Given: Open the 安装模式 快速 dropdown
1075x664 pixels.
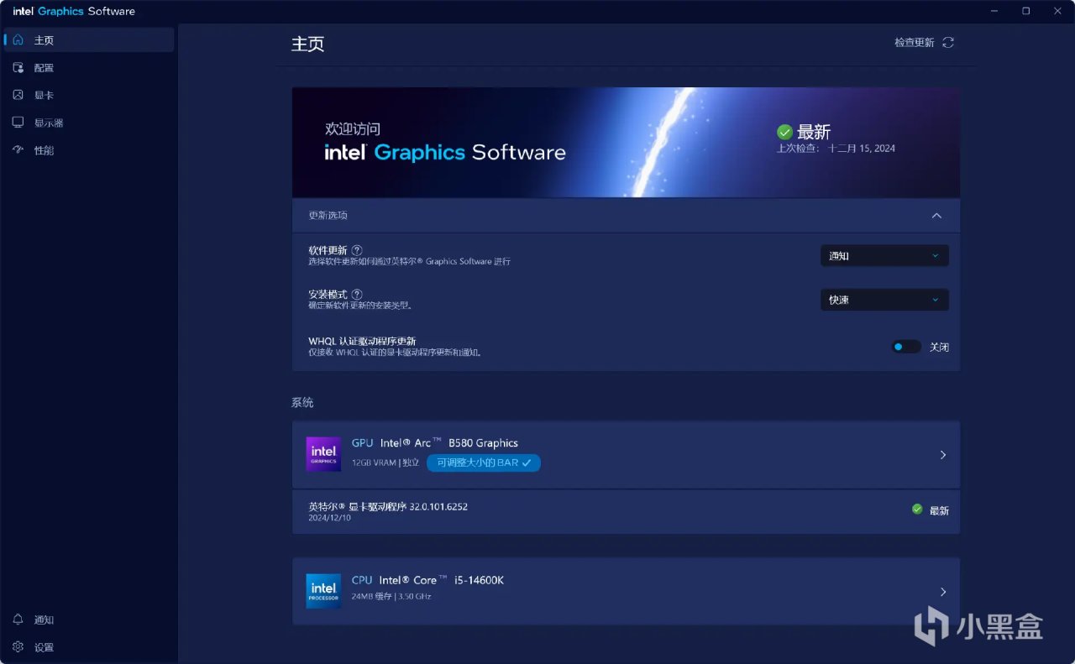Looking at the screenshot, I should pyautogui.click(x=884, y=300).
